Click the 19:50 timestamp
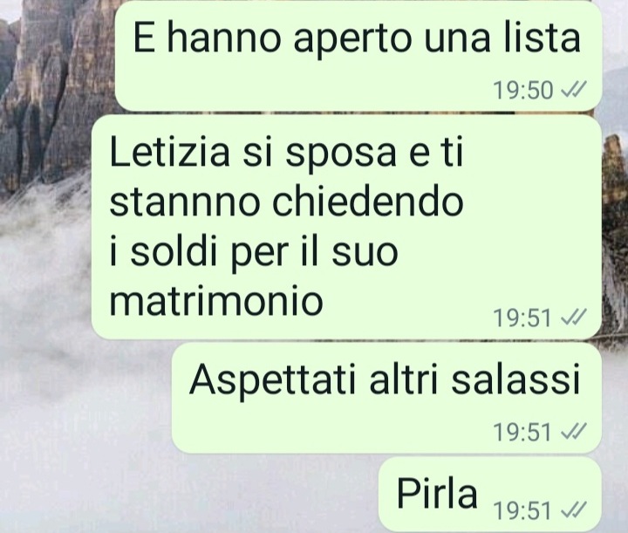The image size is (628, 533). pyautogui.click(x=523, y=90)
